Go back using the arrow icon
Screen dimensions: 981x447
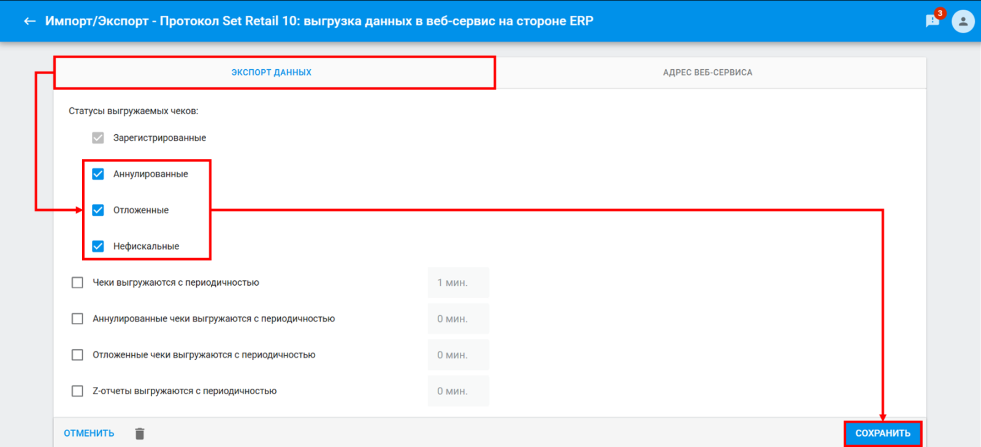[x=29, y=21]
